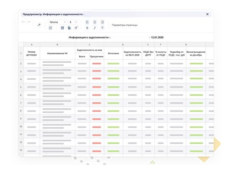Click the document page icon in the toolbar
This screenshot has height=171, width=238.
point(69,28)
